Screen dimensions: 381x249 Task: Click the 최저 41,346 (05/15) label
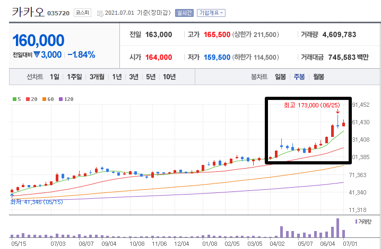pos(37,202)
